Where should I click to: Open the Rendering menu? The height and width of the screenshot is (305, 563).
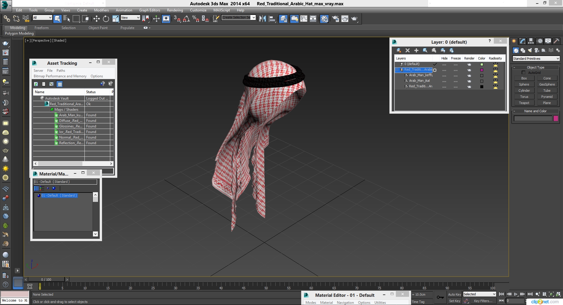click(x=175, y=10)
